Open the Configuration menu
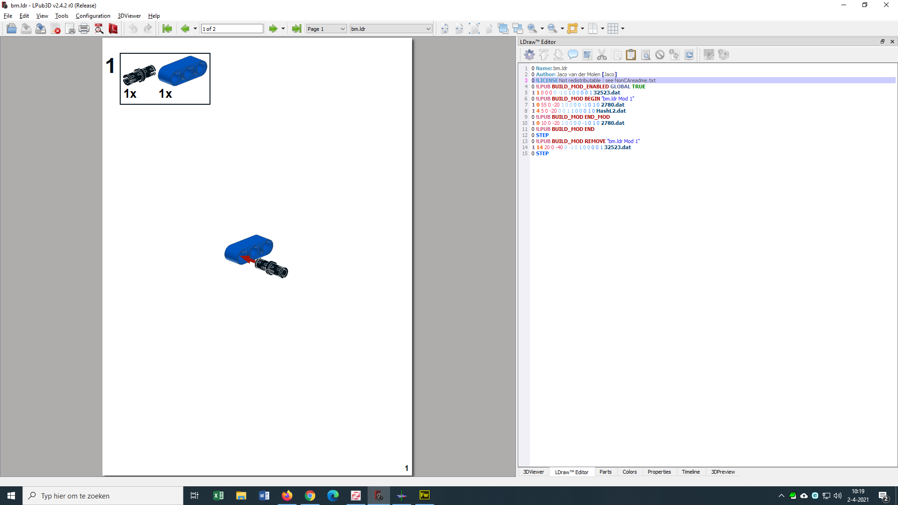The image size is (898, 505). pyautogui.click(x=93, y=16)
